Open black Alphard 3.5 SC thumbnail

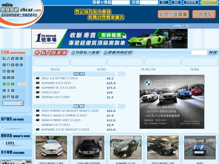126,148
